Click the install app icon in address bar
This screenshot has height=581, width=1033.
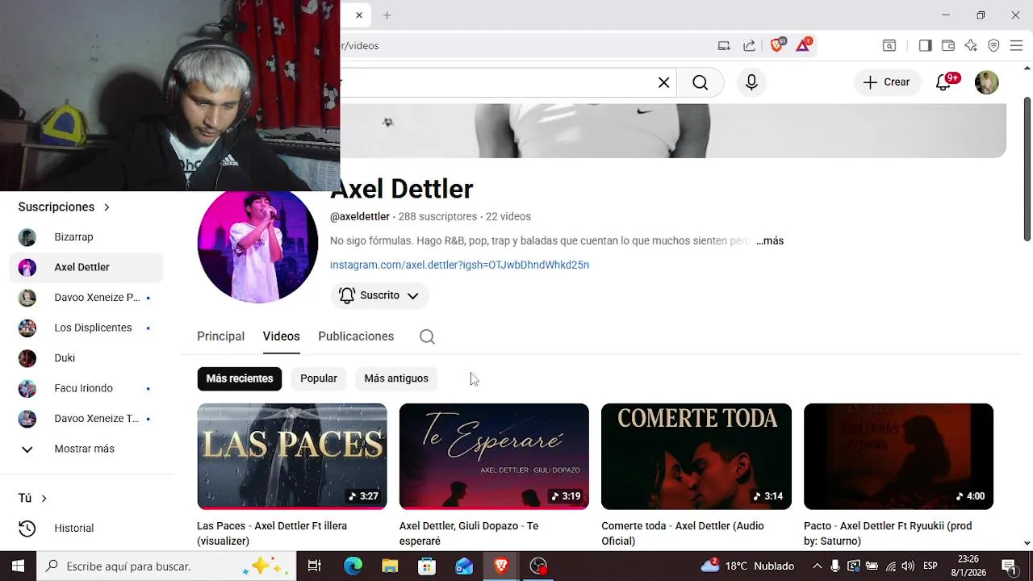pos(724,46)
